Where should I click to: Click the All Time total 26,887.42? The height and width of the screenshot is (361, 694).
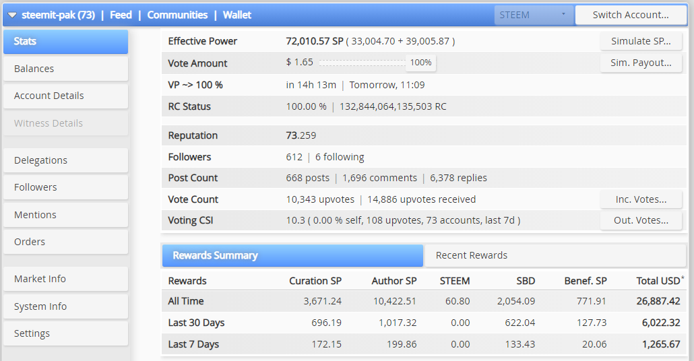click(x=658, y=301)
